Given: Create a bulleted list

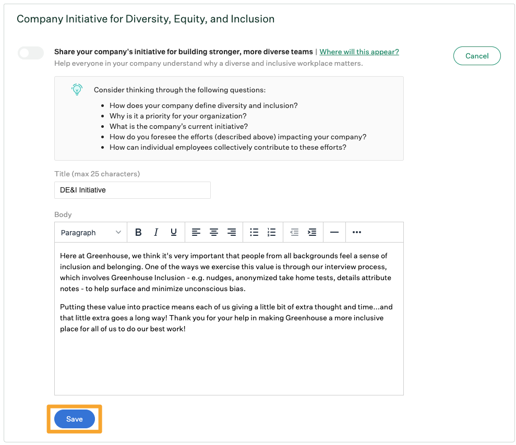Looking at the screenshot, I should pyautogui.click(x=254, y=232).
